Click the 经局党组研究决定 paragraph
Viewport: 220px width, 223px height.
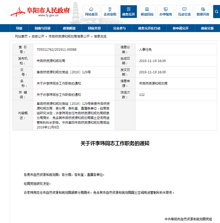(37, 184)
